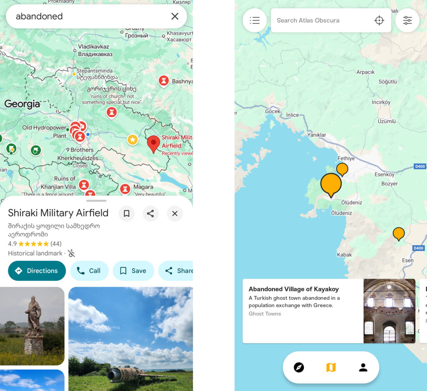This screenshot has width=427, height=391.
Task: Tap the "Söğütlü" map label
Action: (388, 82)
